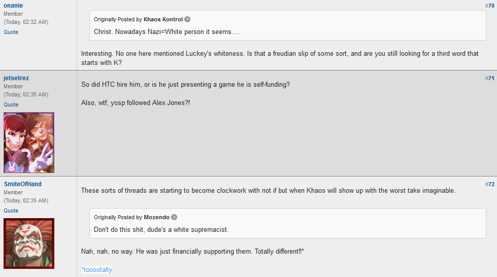The width and height of the screenshot is (497, 277).
Task: Select the Khaos Kontrol quoted message box
Action: pos(287,25)
